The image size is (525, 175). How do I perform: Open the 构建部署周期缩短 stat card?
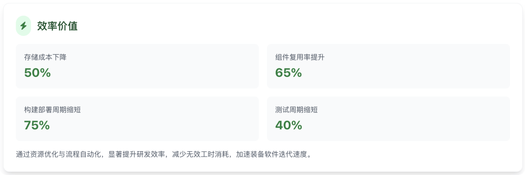tap(137, 119)
